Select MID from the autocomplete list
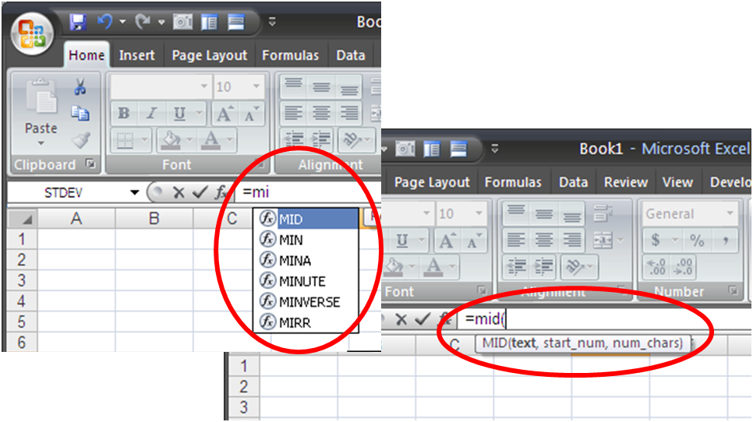 (x=306, y=219)
